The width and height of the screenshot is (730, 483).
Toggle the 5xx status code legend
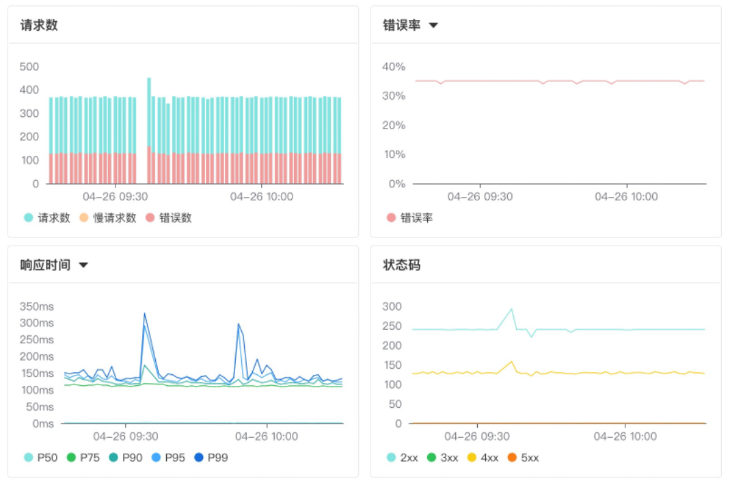point(524,458)
